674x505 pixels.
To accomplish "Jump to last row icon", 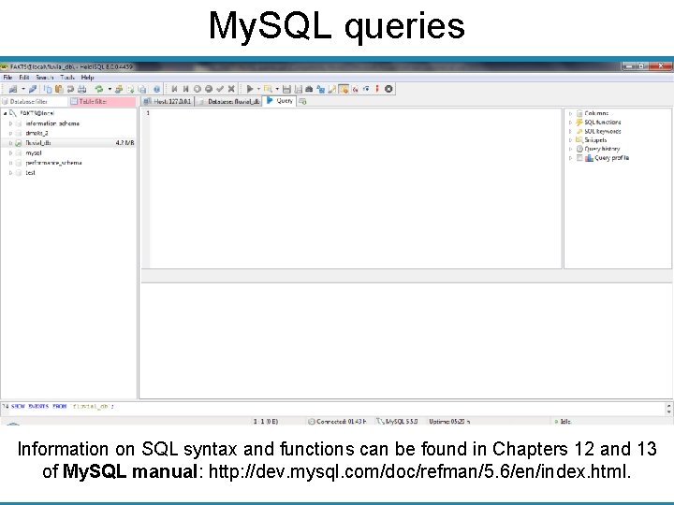I will [185, 89].
